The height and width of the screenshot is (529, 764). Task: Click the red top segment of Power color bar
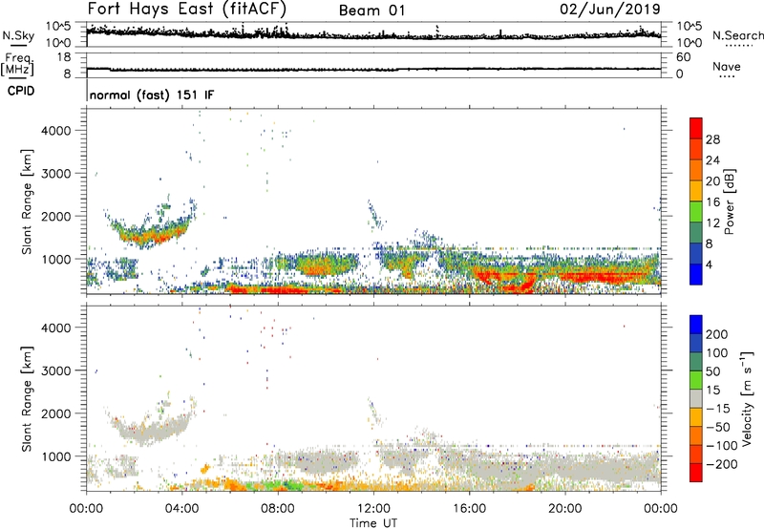pyautogui.click(x=696, y=129)
